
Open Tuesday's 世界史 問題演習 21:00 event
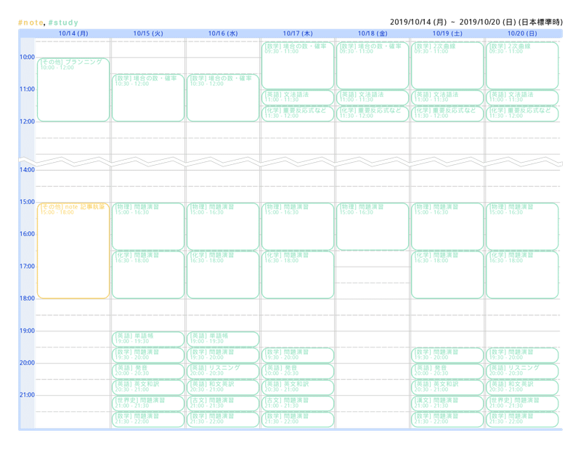click(x=148, y=403)
